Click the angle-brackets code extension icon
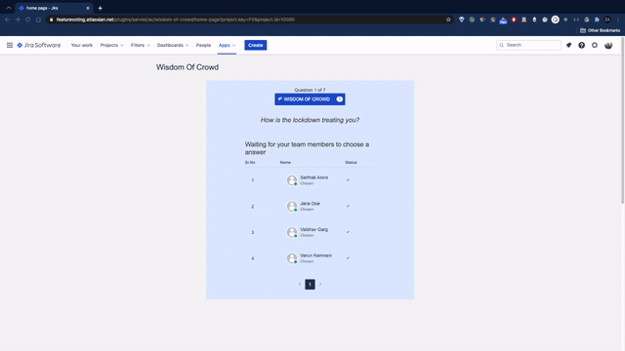Viewport: 625px width, 351px height. coord(576,19)
